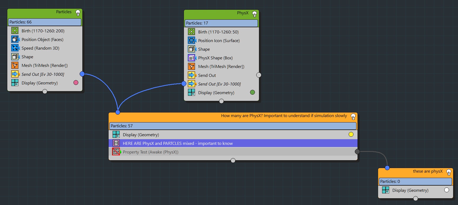The height and width of the screenshot is (205, 458).
Task: Click the output connector below the Particles event
Action: [x=45, y=91]
